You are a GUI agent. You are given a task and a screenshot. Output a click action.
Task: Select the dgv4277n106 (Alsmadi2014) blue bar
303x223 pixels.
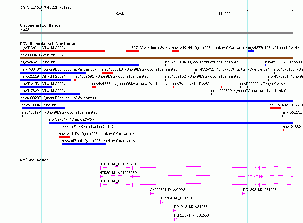click(251, 51)
